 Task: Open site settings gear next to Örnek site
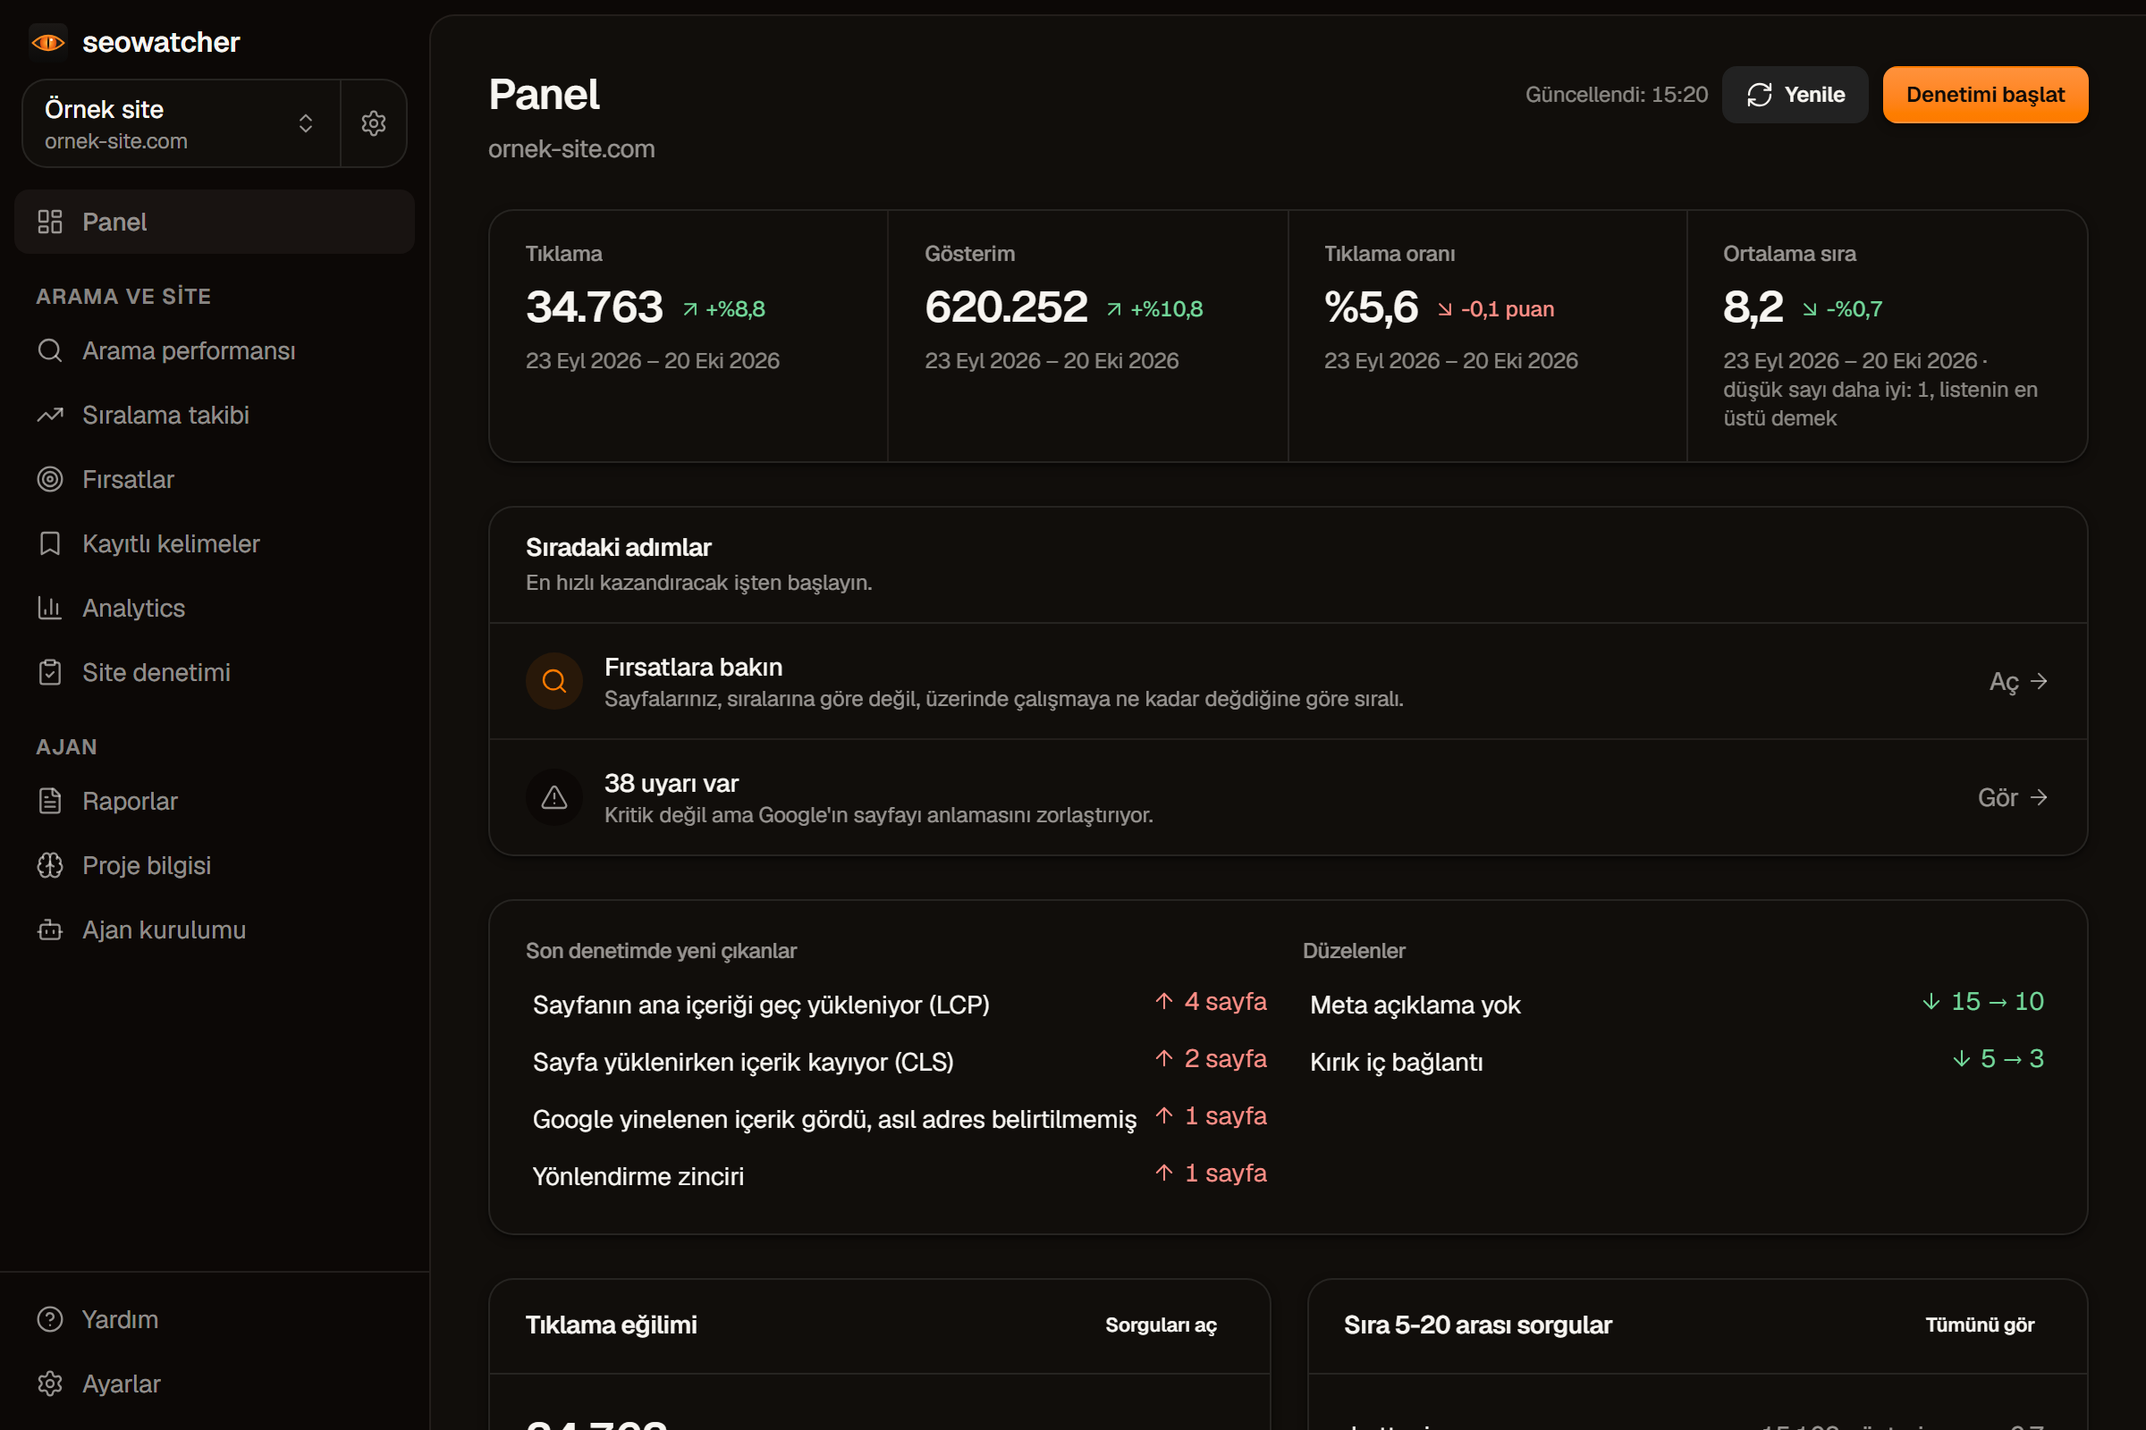[373, 123]
